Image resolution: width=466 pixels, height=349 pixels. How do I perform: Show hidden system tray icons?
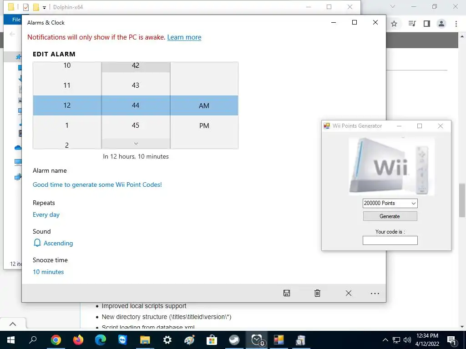pyautogui.click(x=385, y=340)
